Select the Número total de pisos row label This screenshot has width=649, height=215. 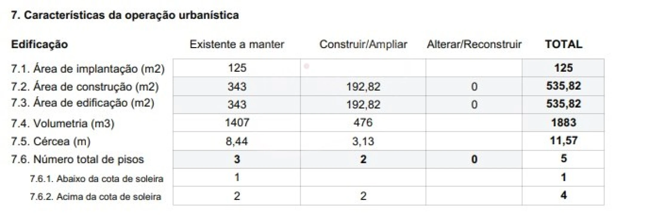(x=88, y=159)
